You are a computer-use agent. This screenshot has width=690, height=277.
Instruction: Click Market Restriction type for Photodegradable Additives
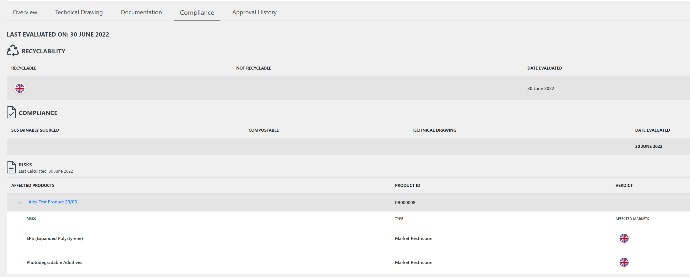[x=413, y=262]
